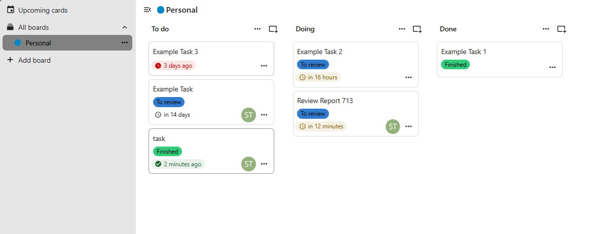Add a card to the To do list
Image resolution: width=589 pixels, height=234 pixels.
274,29
